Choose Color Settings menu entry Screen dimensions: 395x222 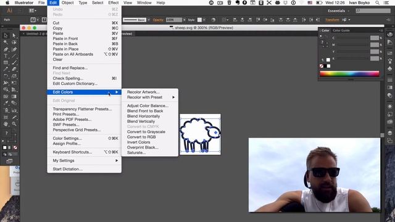pos(84,138)
